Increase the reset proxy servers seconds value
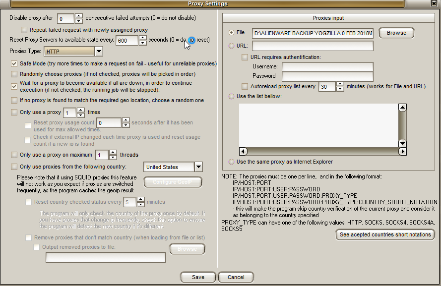Viewport: 441px width, 286px height. pos(143,38)
